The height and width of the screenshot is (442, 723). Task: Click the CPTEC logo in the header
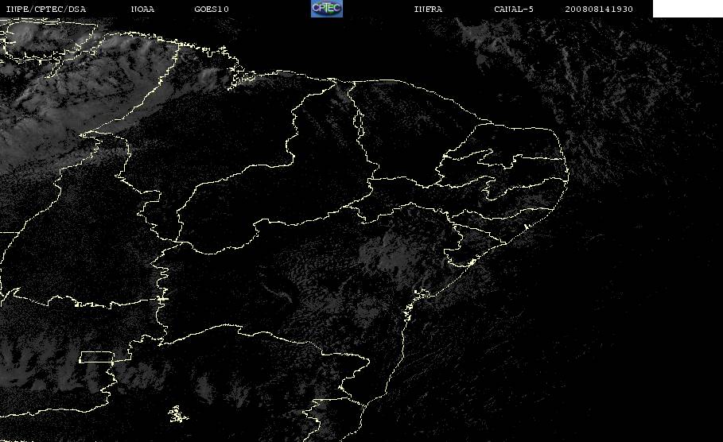pyautogui.click(x=327, y=9)
